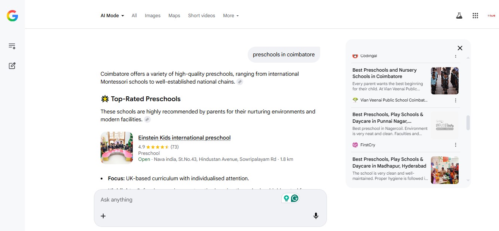Screen dimensions: 499x231
Task: Click the Einstein Kids preschool photo
Action: [x=117, y=148]
